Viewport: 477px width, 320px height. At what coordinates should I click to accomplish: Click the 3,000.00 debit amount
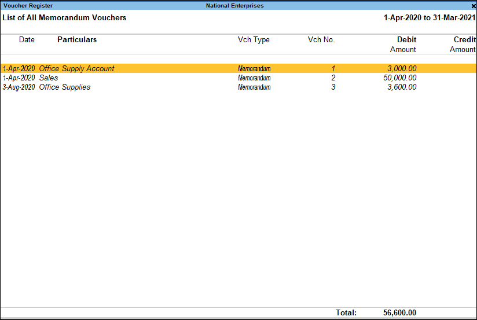pyautogui.click(x=402, y=68)
